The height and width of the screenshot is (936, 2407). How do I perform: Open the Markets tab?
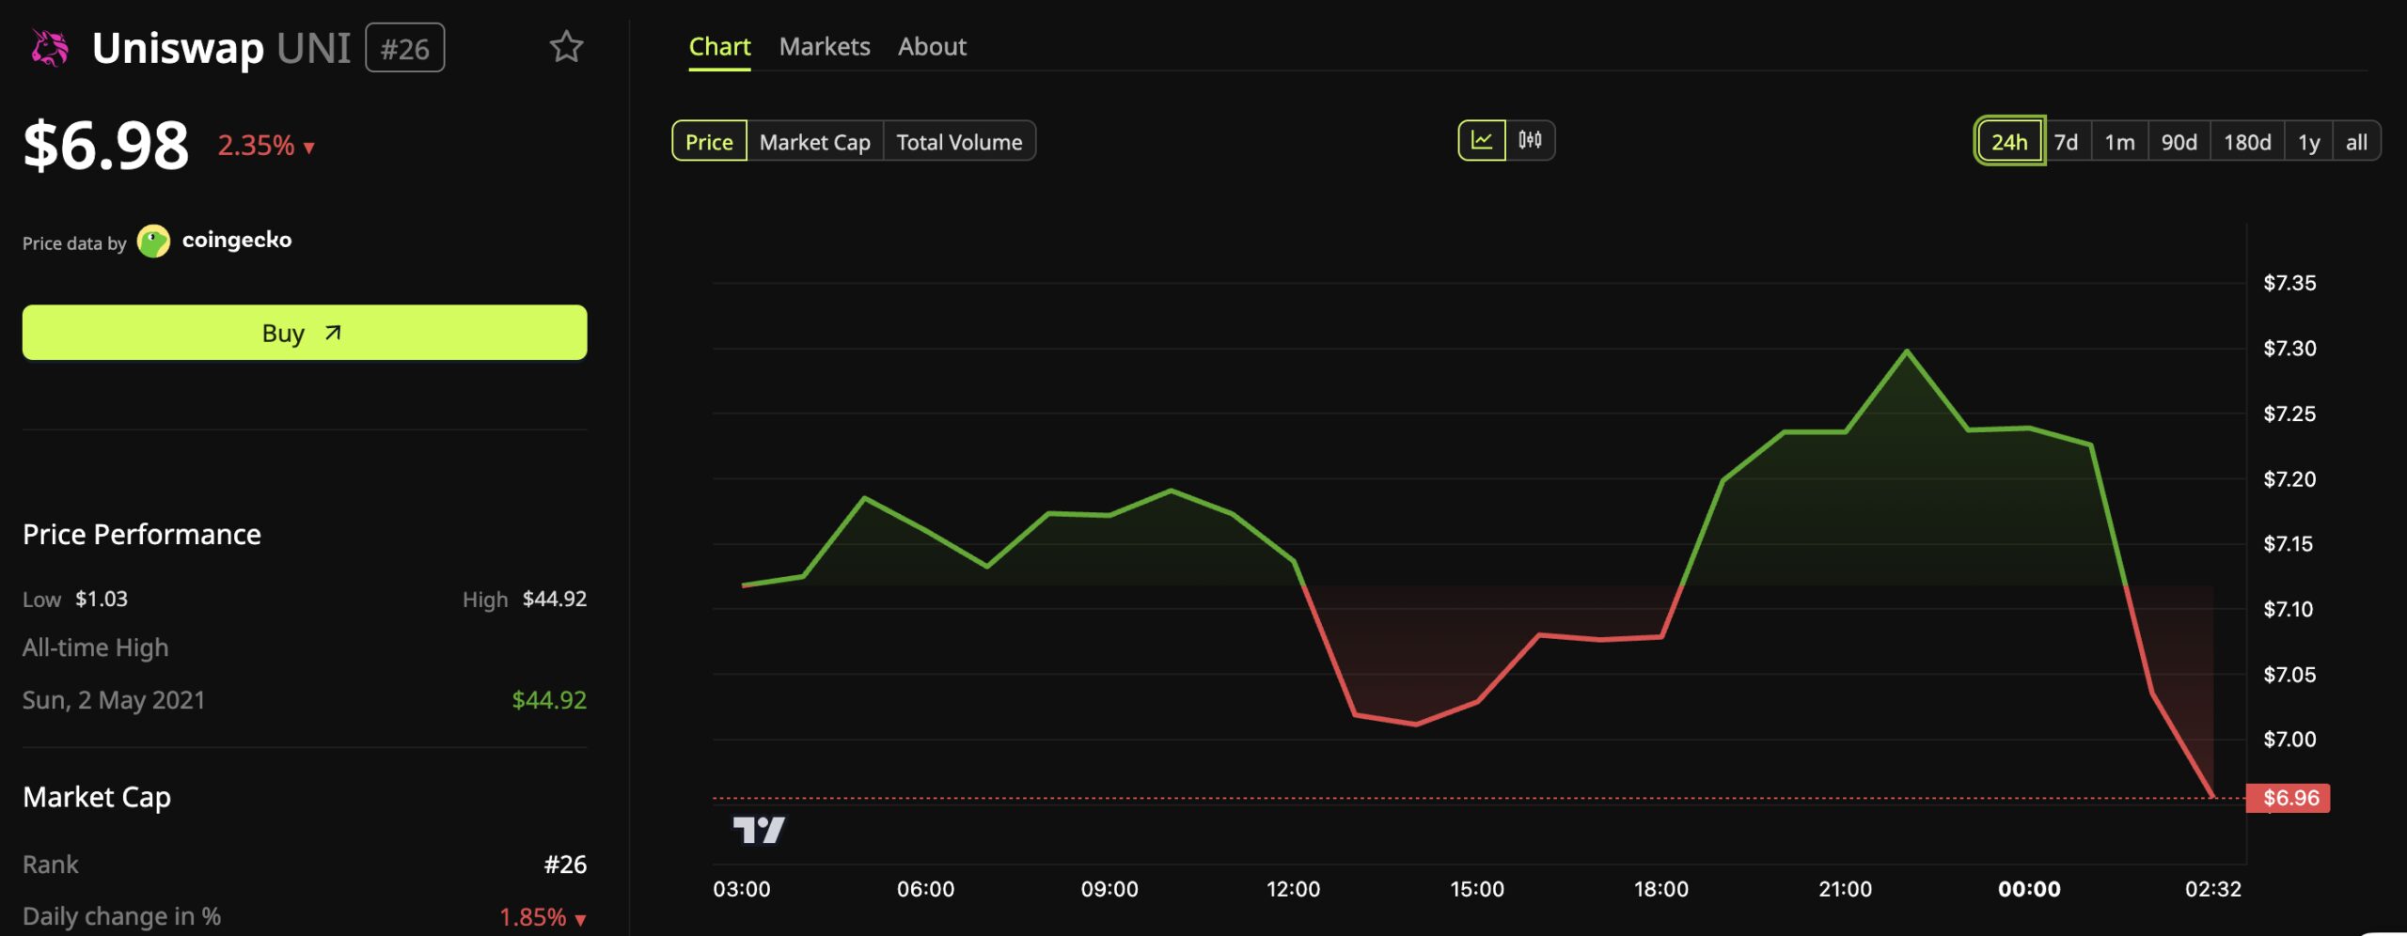point(825,47)
